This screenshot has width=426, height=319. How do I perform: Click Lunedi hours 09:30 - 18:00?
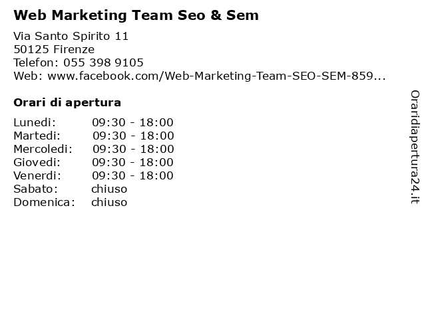coord(132,122)
